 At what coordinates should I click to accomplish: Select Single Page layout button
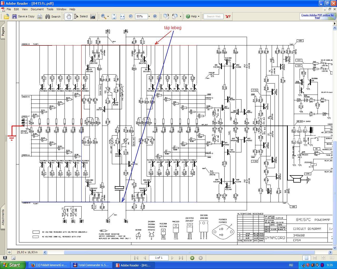(x=306, y=258)
